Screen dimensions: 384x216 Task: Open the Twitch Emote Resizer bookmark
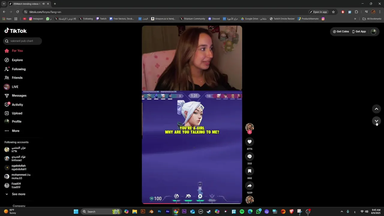coord(282,19)
